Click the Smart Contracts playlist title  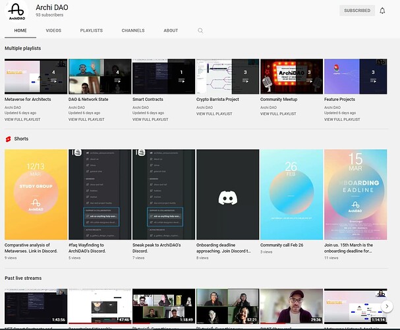pos(148,100)
